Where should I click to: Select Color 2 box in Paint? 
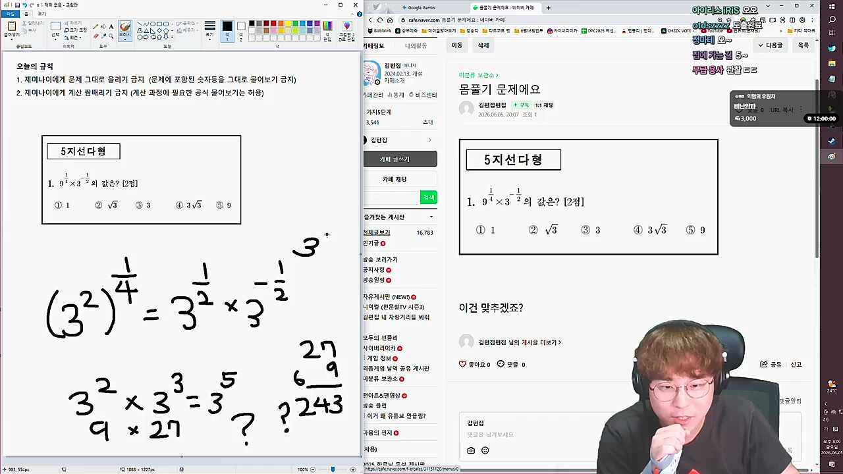[241, 30]
